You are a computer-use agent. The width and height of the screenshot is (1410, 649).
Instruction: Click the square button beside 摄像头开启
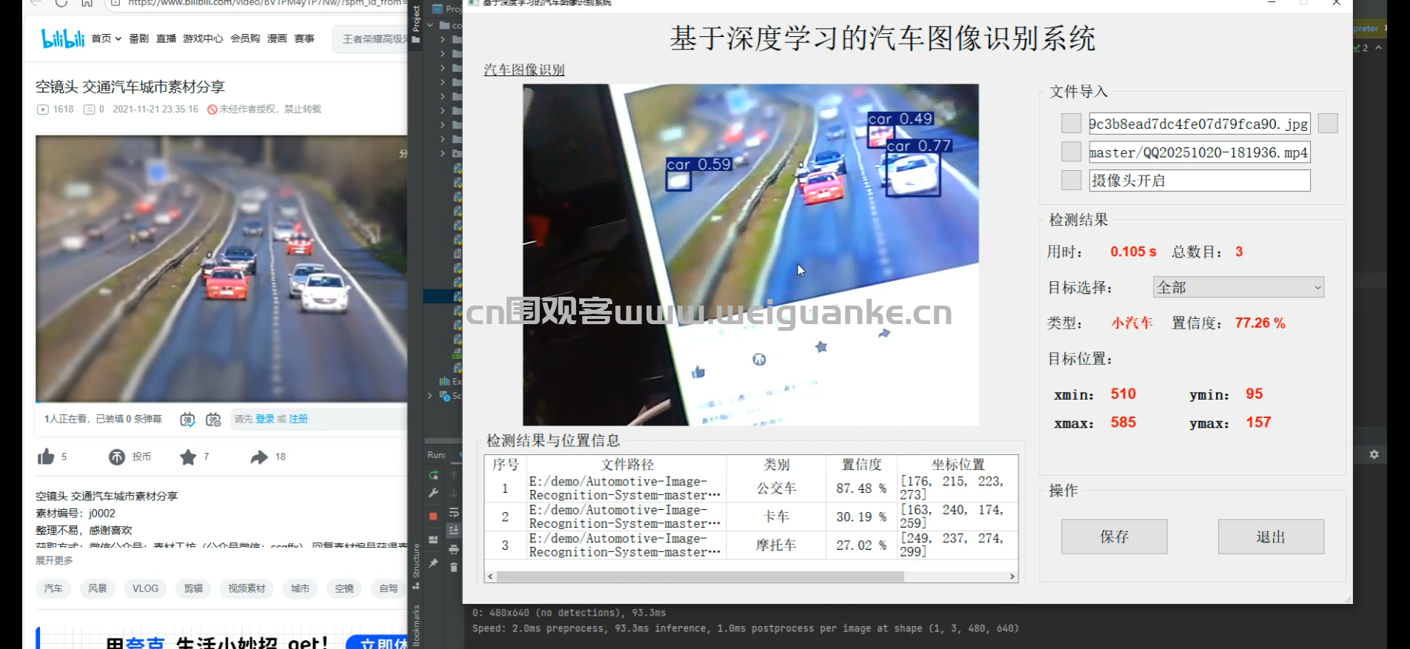(x=1071, y=181)
